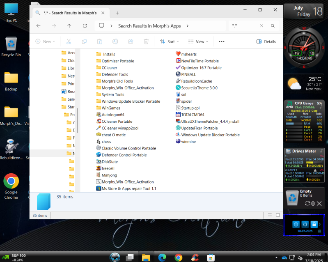Open the mshearts game file

point(186,54)
